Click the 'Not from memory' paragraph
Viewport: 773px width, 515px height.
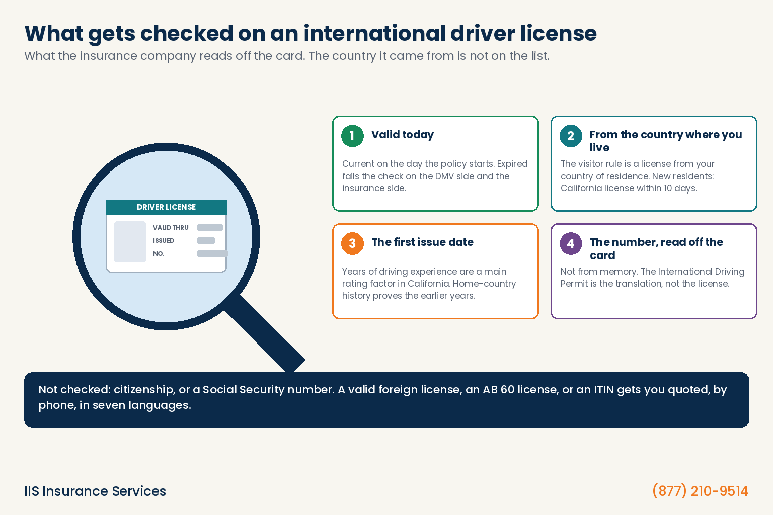tap(653, 278)
